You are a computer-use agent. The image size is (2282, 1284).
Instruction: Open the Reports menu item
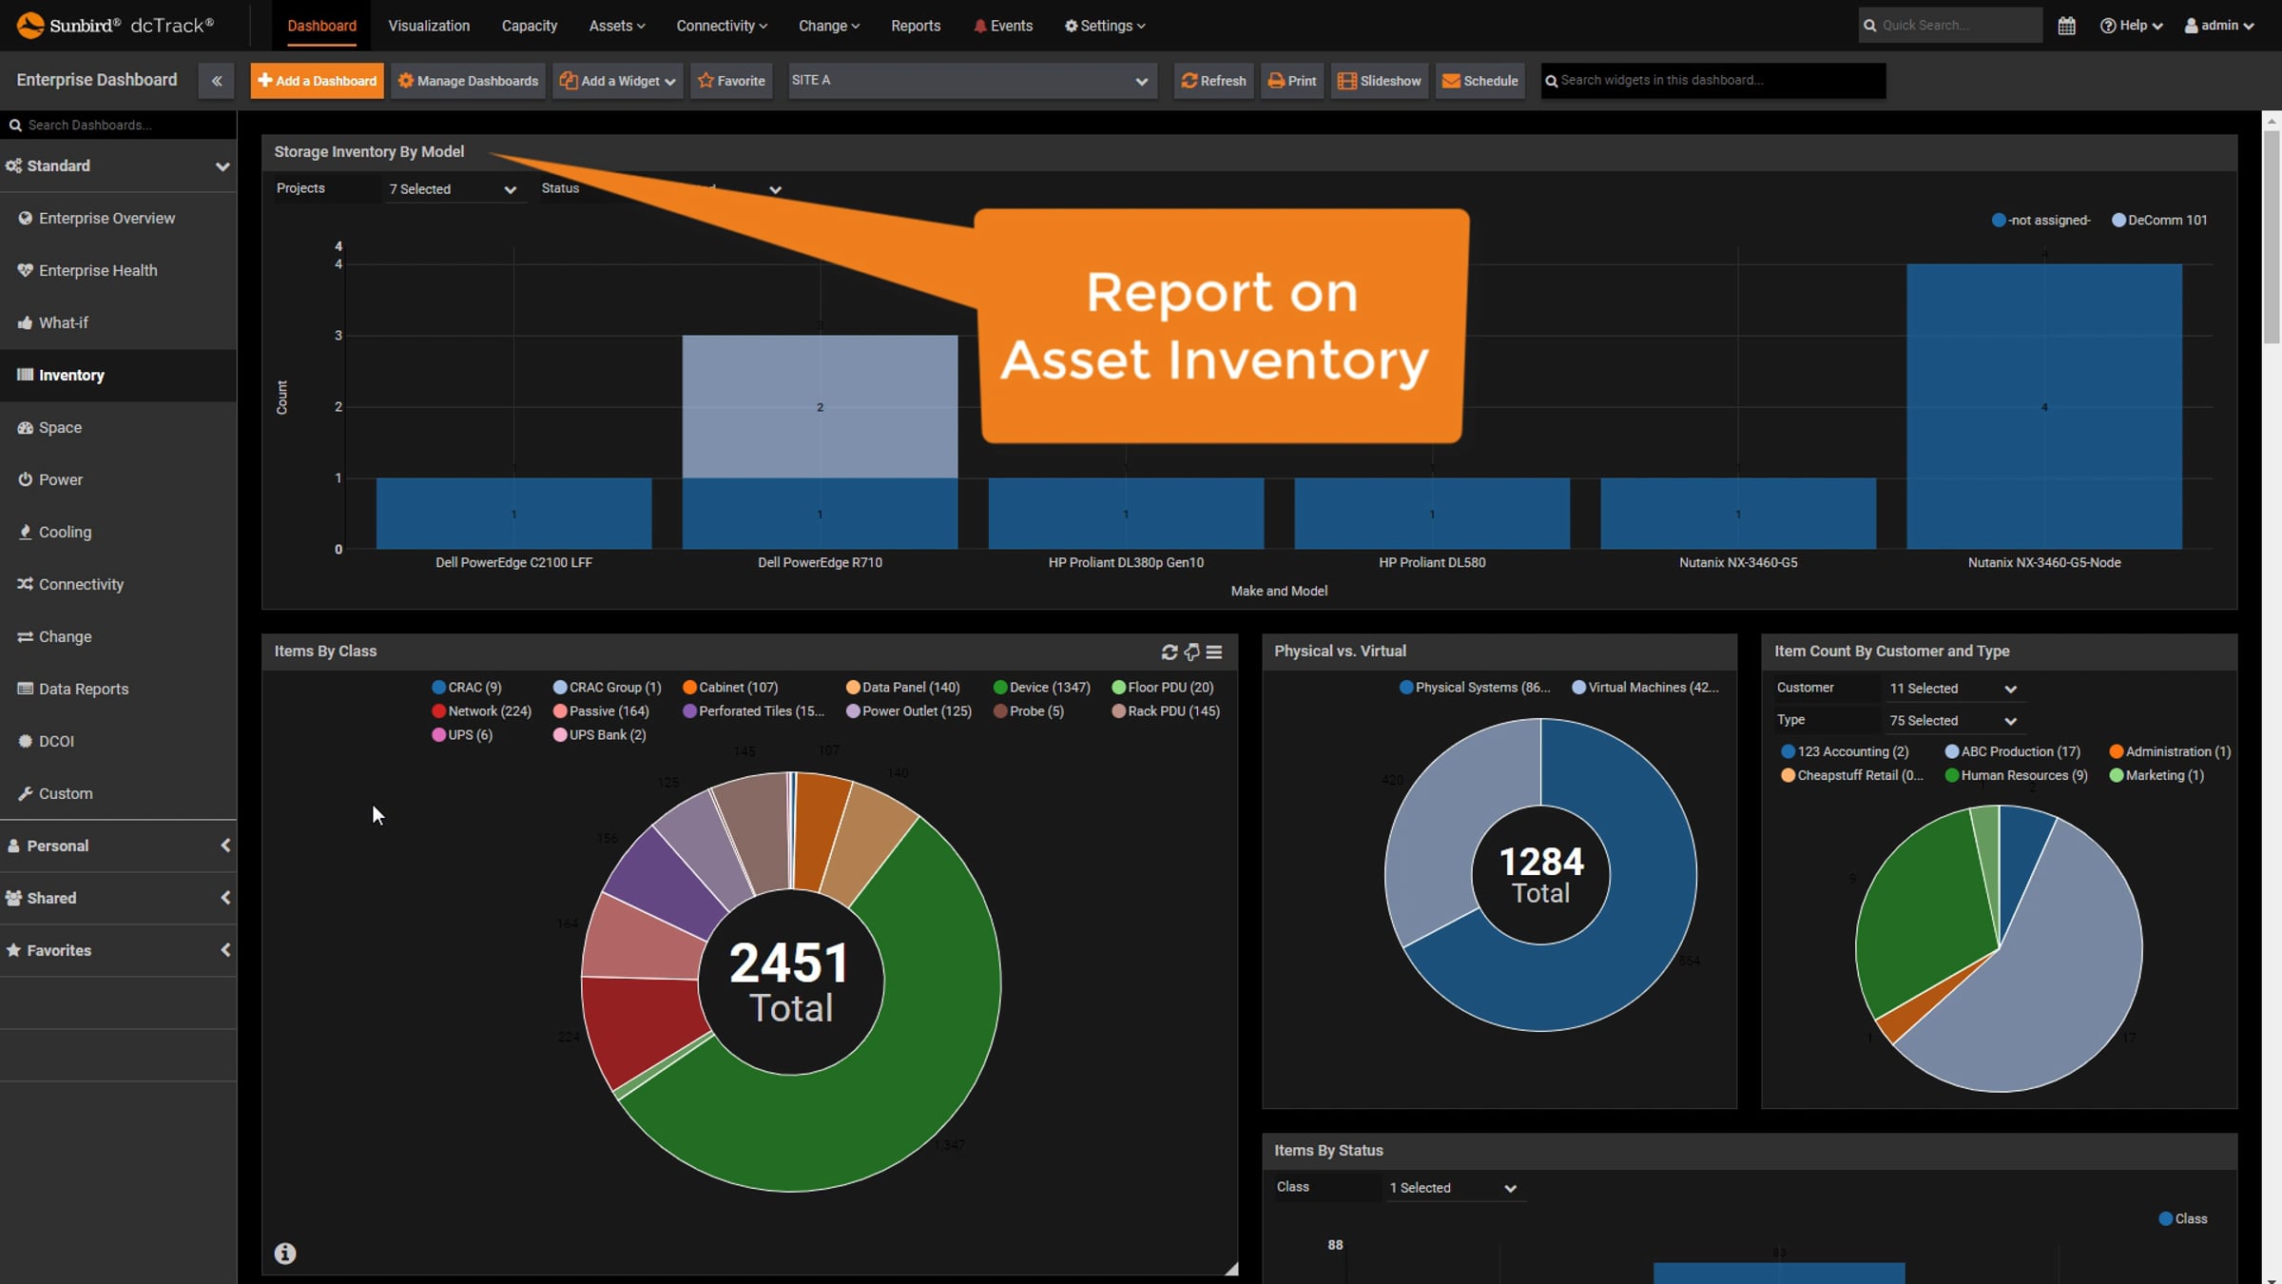[x=915, y=26]
